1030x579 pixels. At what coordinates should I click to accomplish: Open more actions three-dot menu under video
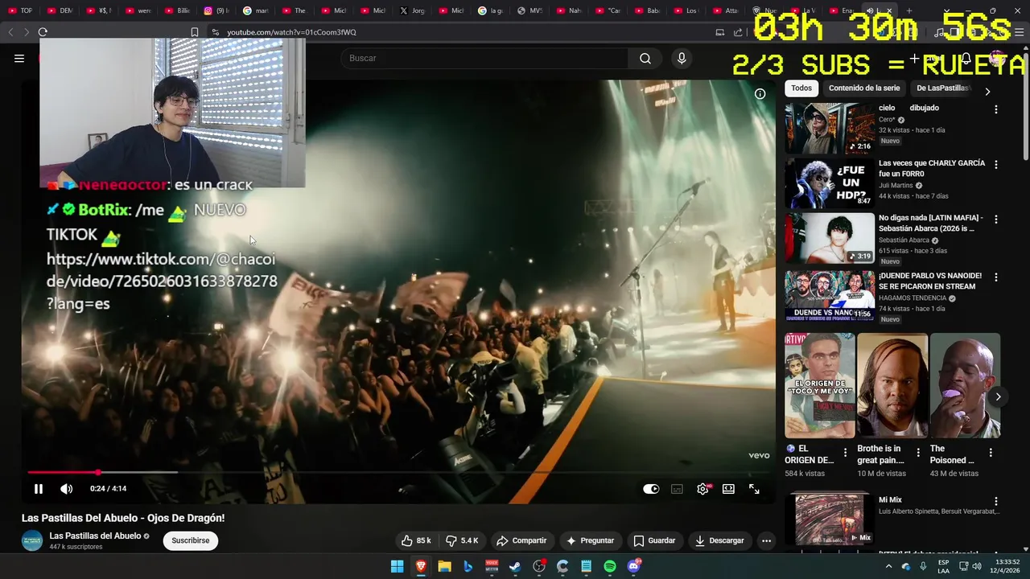tap(766, 540)
